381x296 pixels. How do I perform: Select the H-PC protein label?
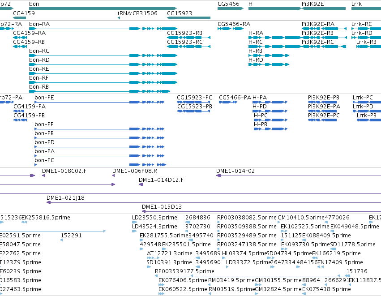point(261,116)
